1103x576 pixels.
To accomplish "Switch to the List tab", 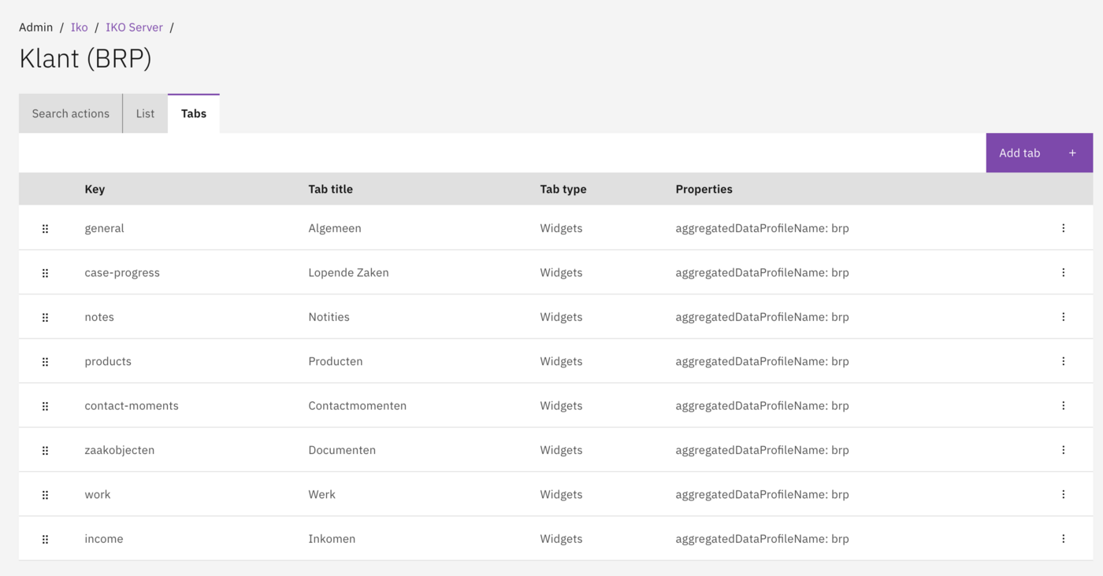I will [145, 113].
